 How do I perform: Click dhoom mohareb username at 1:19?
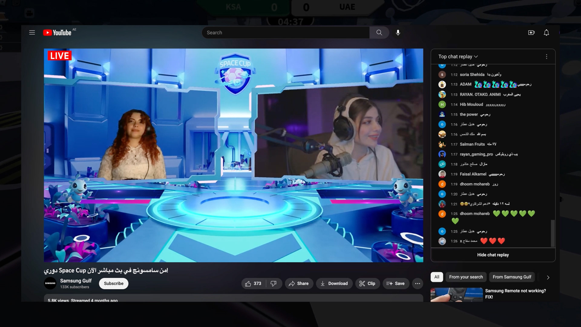474,184
